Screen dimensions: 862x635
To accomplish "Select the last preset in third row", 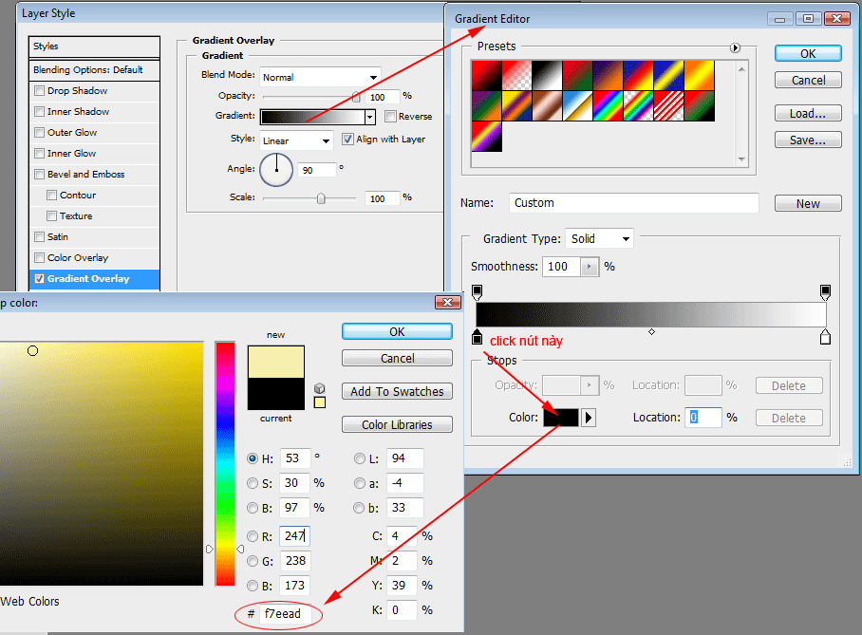I will click(x=486, y=136).
